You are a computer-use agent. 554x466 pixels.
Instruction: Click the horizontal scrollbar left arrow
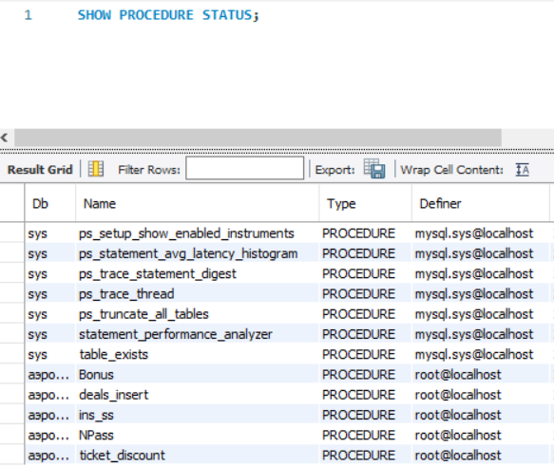coord(5,138)
